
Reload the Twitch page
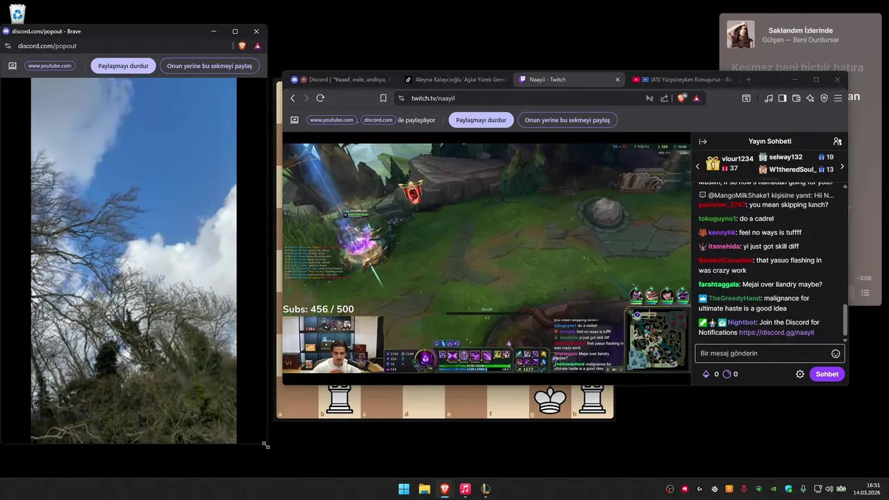coord(320,98)
